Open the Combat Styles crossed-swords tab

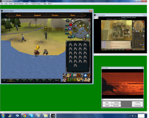[65, 75]
